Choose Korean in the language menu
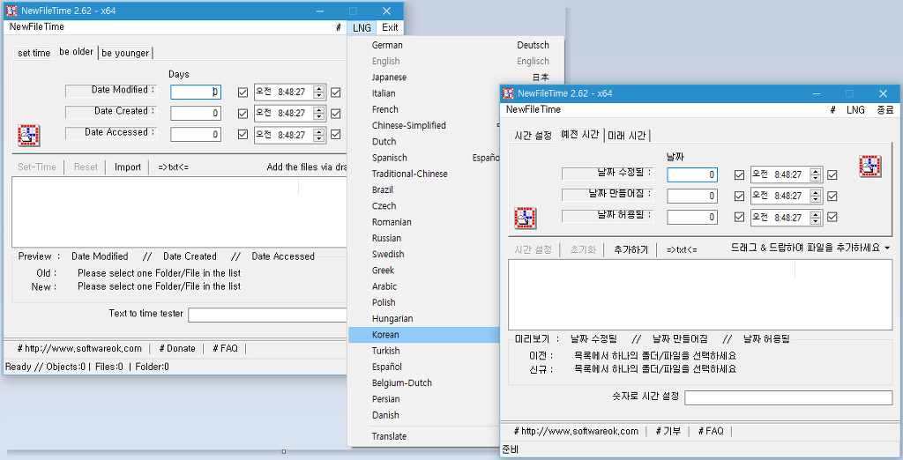The image size is (903, 460). click(424, 335)
